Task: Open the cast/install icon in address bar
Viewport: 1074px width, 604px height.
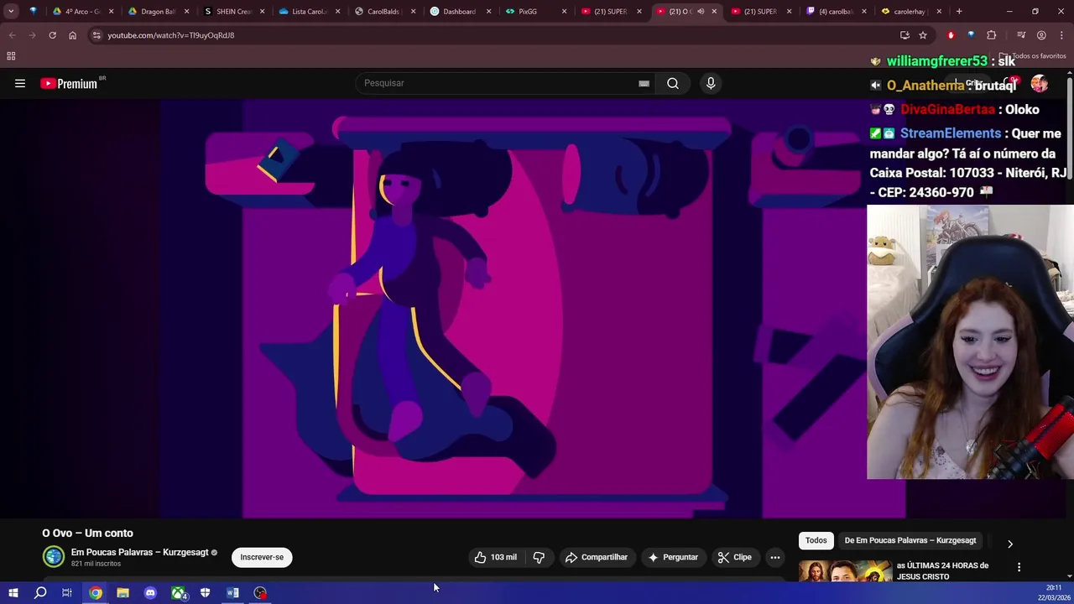Action: click(905, 35)
